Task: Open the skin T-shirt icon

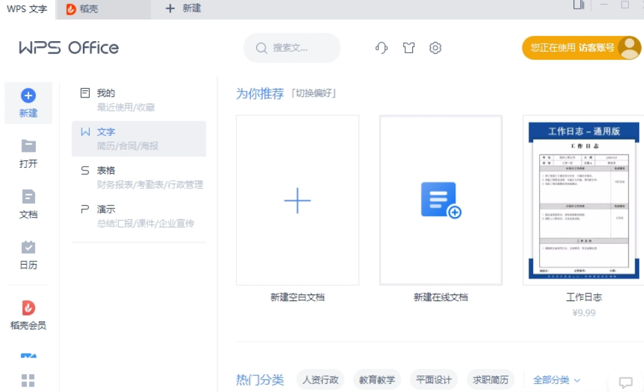Action: (x=409, y=48)
